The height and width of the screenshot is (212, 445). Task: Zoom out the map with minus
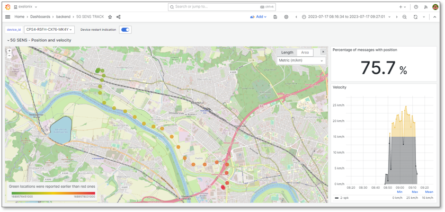point(10,55)
